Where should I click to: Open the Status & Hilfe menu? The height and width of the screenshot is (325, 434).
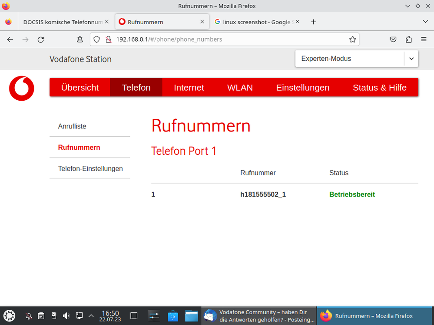(380, 87)
